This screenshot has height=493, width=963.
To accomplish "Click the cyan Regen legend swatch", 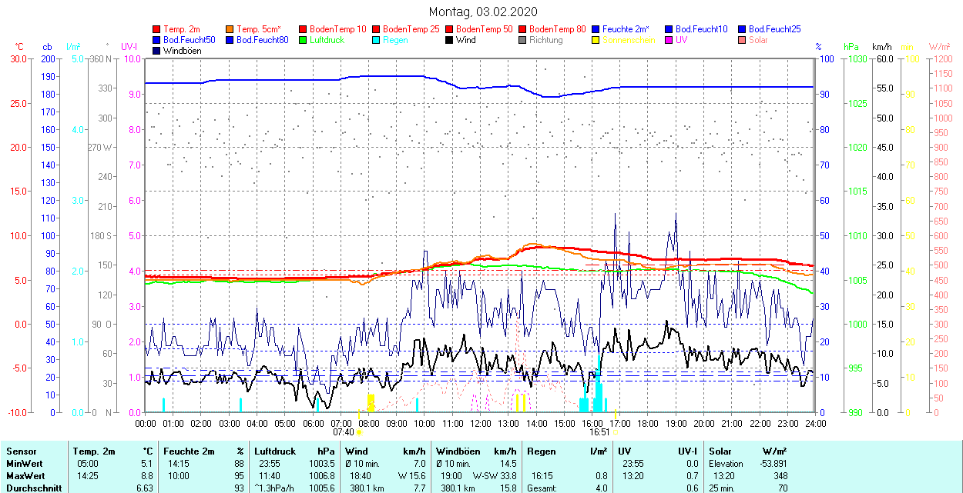I will click(377, 40).
